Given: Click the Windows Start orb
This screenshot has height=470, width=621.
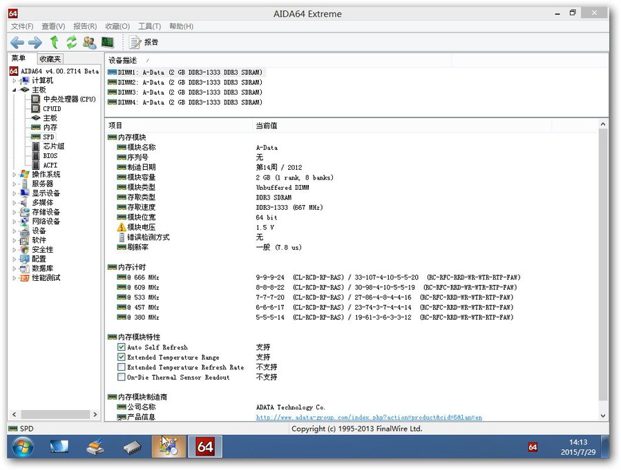Looking at the screenshot, I should pyautogui.click(x=23, y=447).
